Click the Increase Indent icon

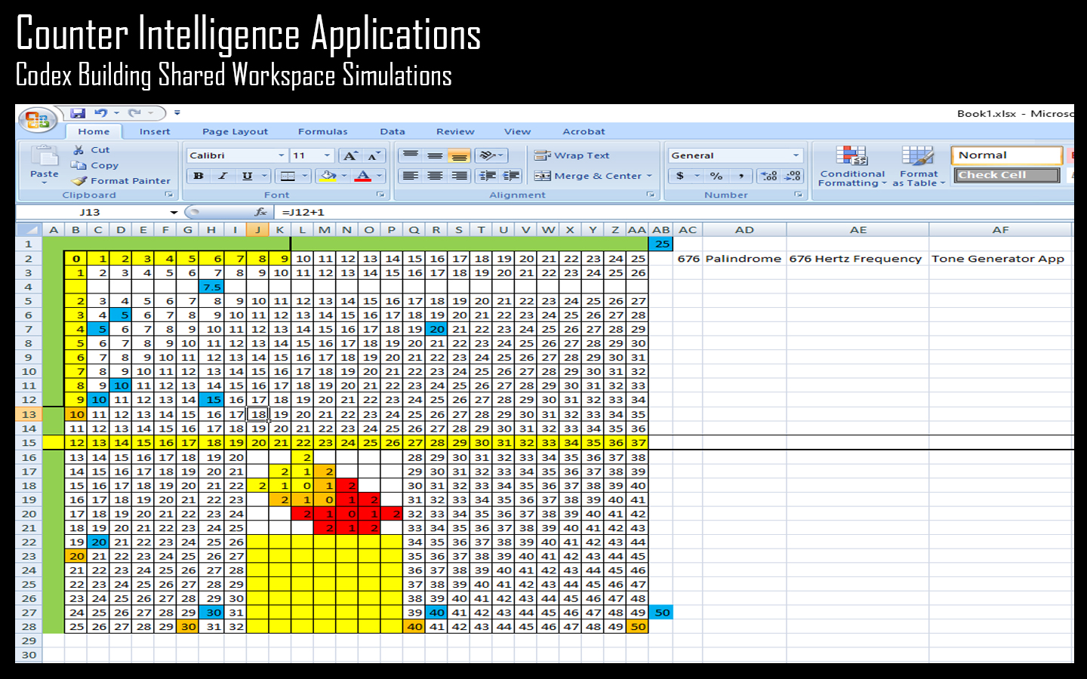512,176
